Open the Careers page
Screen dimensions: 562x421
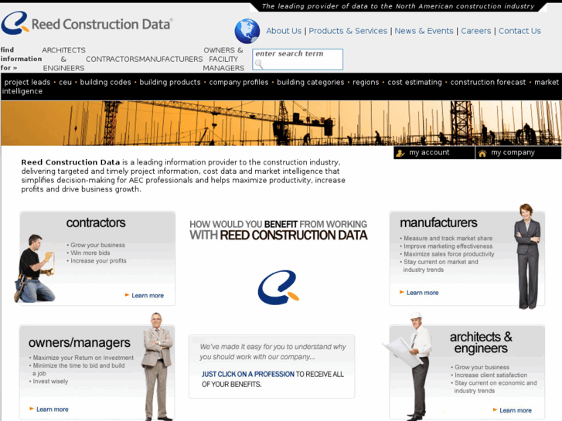click(475, 31)
